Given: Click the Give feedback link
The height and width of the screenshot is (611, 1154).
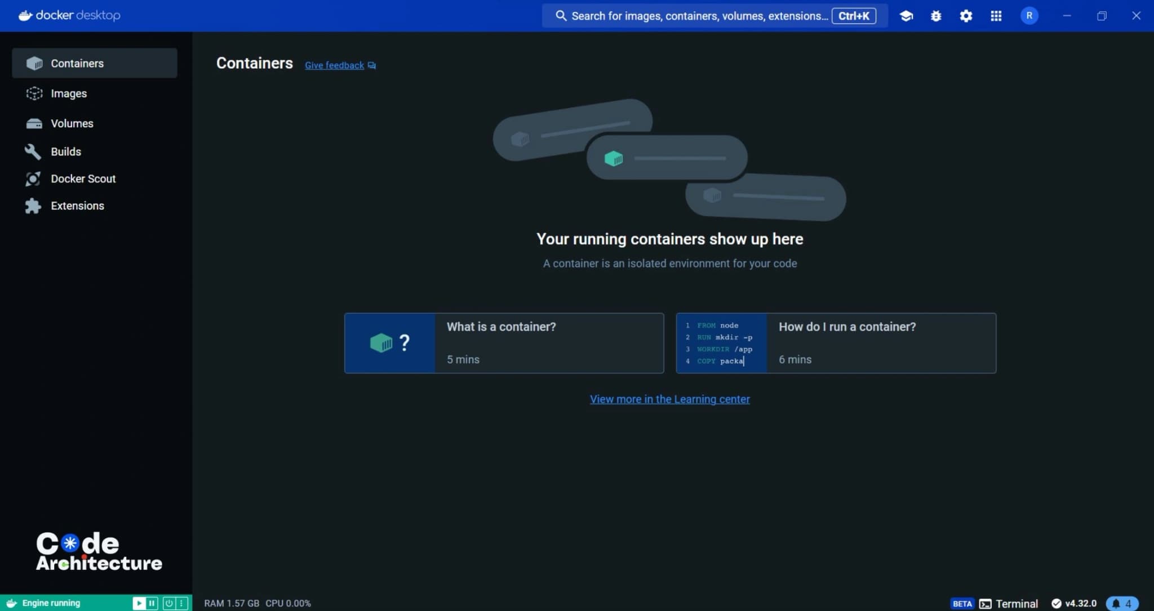Looking at the screenshot, I should (340, 65).
